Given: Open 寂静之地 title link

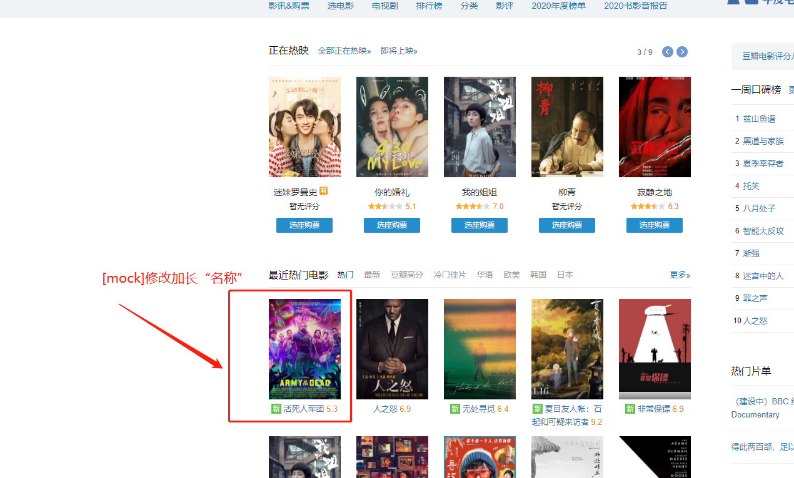Looking at the screenshot, I should tap(655, 192).
